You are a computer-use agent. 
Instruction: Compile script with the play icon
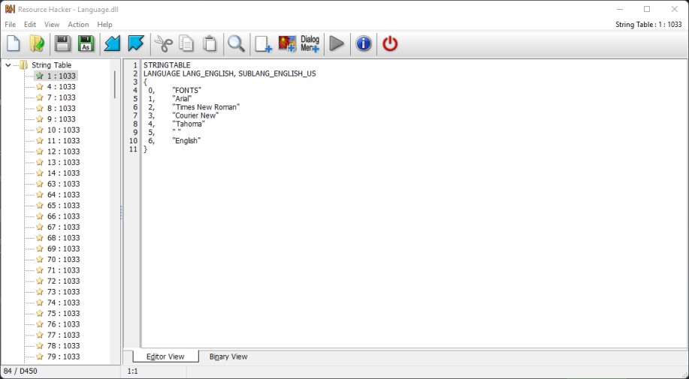pyautogui.click(x=337, y=44)
